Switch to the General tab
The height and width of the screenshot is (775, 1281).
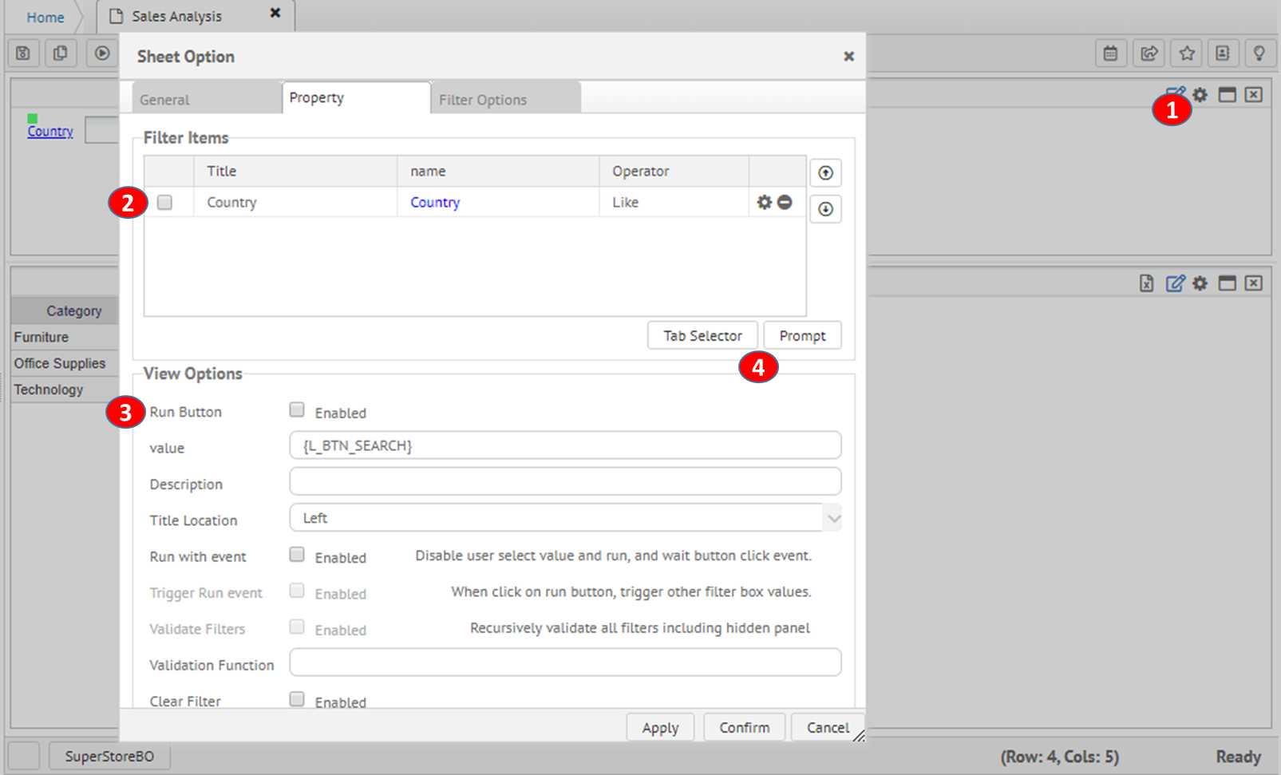[x=164, y=100]
